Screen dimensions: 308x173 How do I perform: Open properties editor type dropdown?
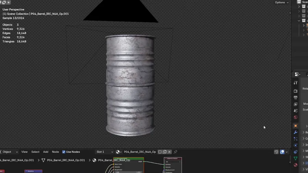click(x=297, y=74)
